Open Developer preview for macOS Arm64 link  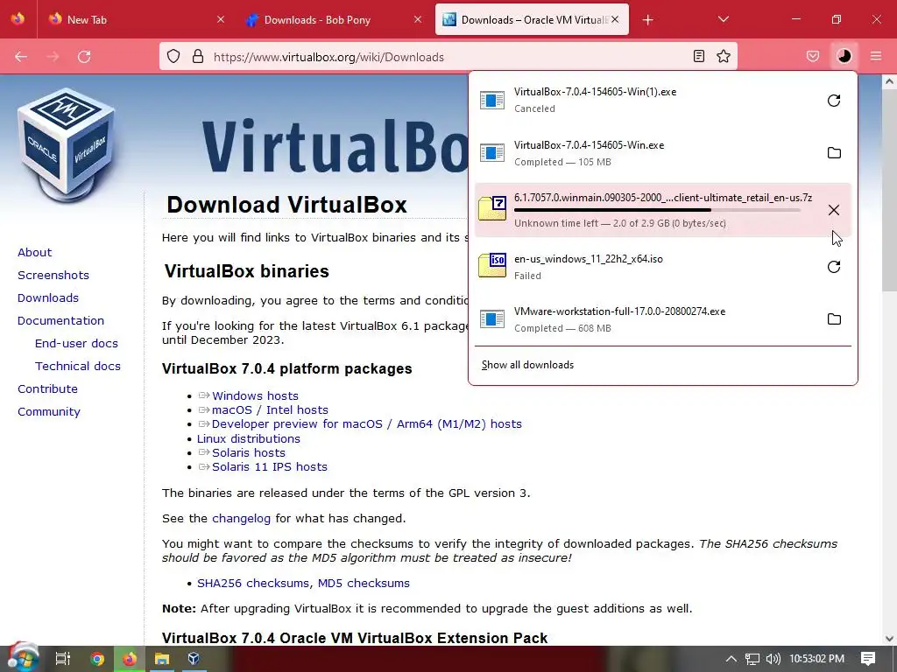click(x=367, y=424)
